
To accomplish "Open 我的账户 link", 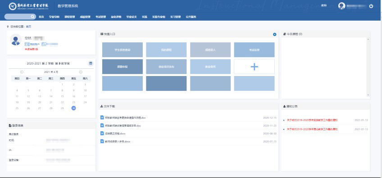I will coord(35,44).
